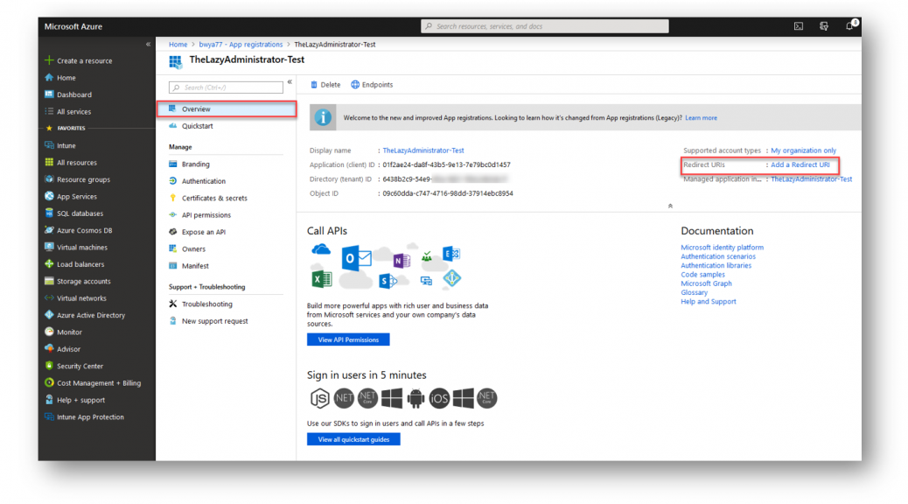This screenshot has width=908, height=504.
Task: Select the iOS quickstart platform icon
Action: (439, 398)
